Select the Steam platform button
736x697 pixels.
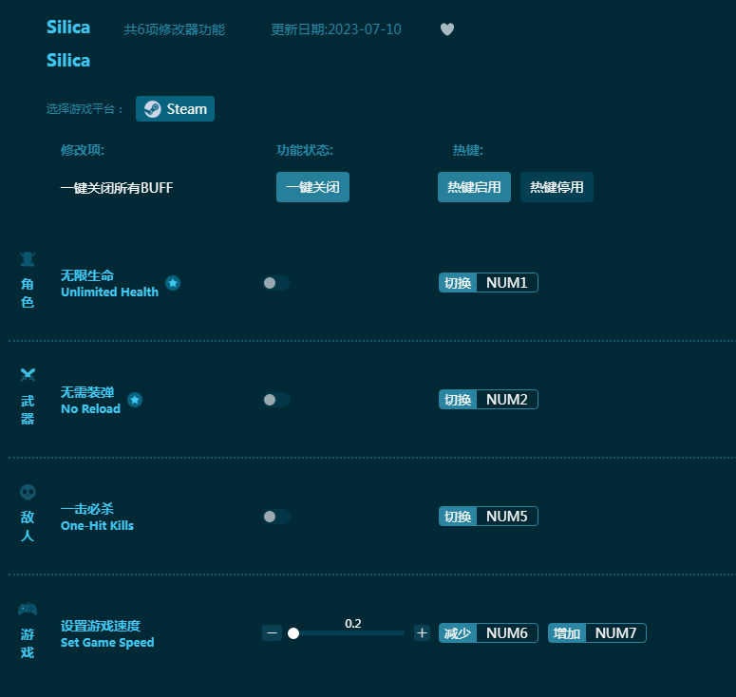[175, 109]
